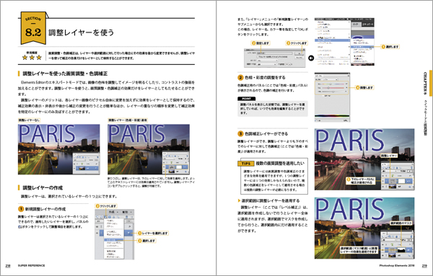Click new layer icon in bottom PARIS Layers panel

[382, 236]
